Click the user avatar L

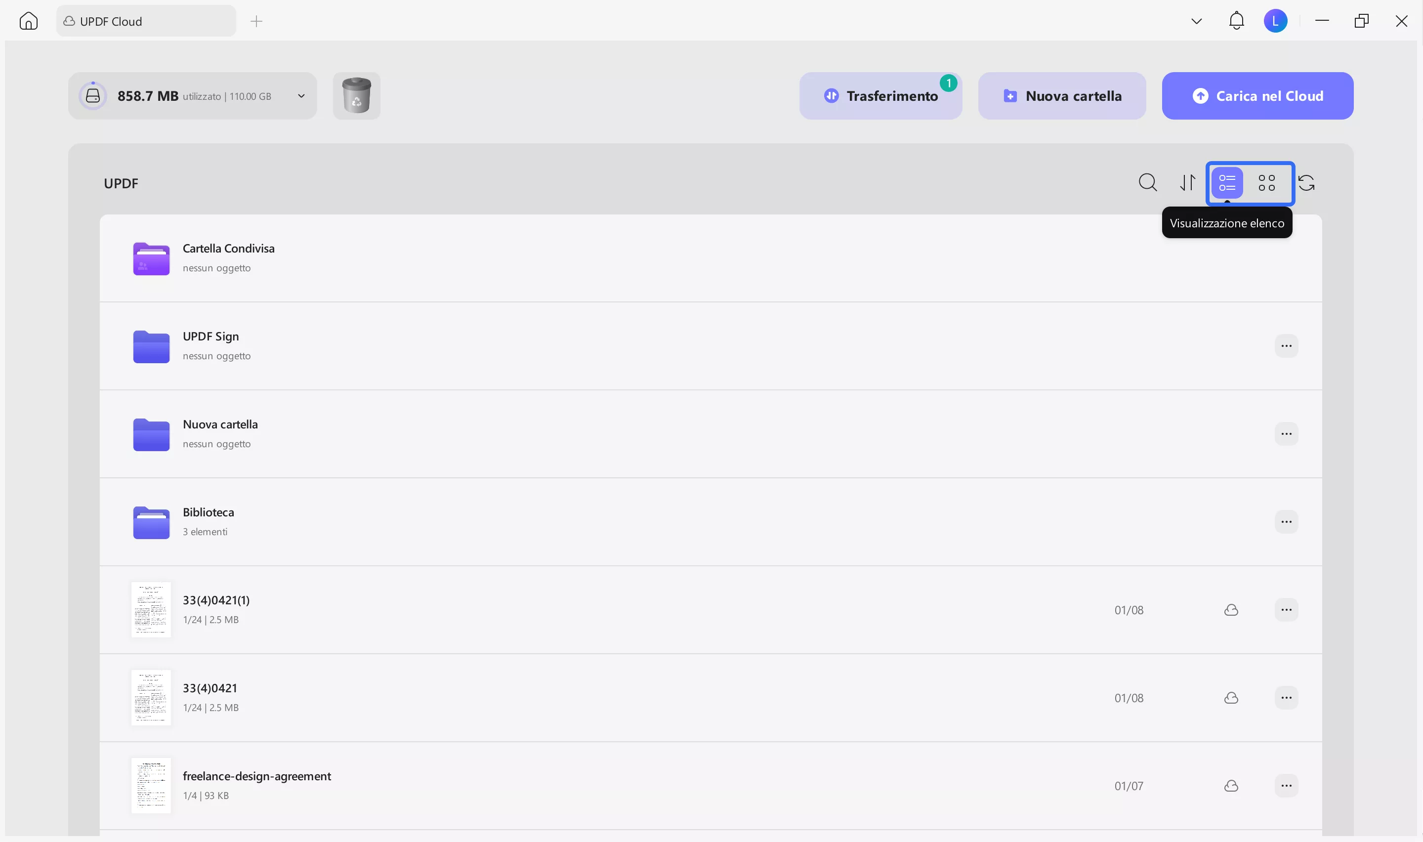tap(1276, 20)
